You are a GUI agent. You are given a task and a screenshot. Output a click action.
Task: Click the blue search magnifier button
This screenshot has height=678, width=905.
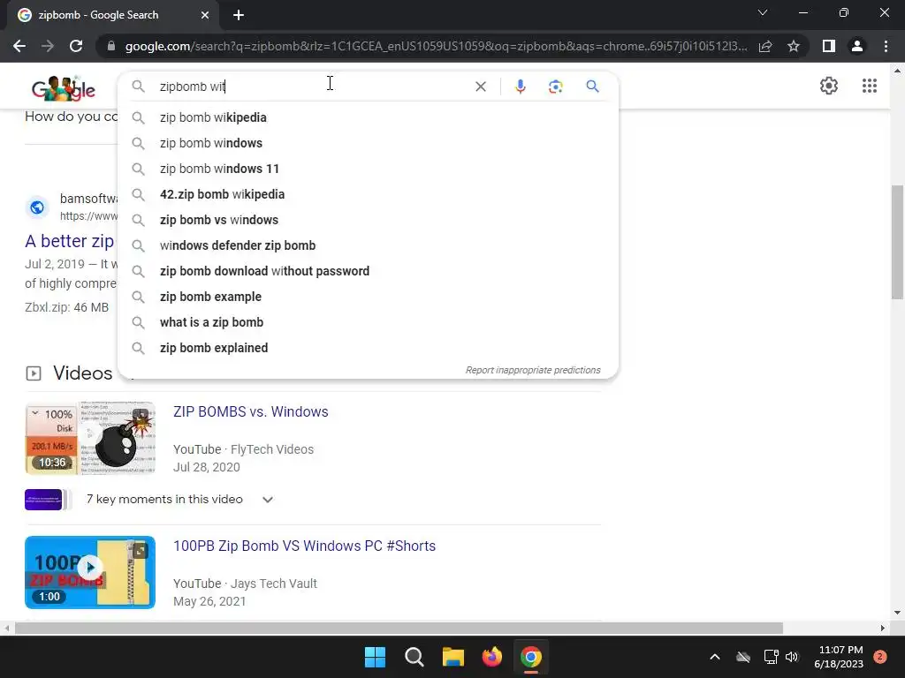coord(592,87)
